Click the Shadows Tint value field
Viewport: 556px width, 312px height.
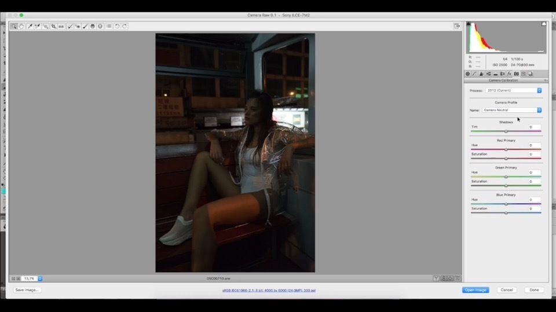pos(534,127)
